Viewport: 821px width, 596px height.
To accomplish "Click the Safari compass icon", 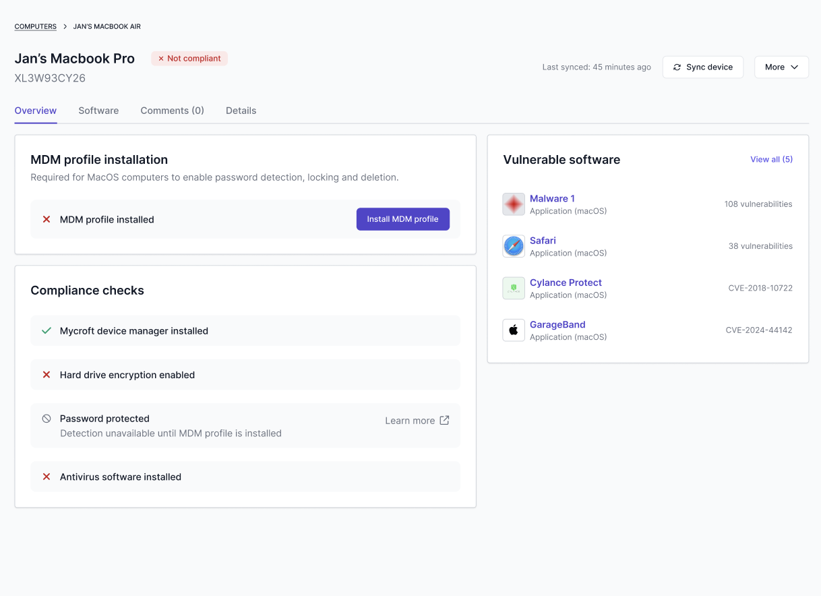I will 514,246.
